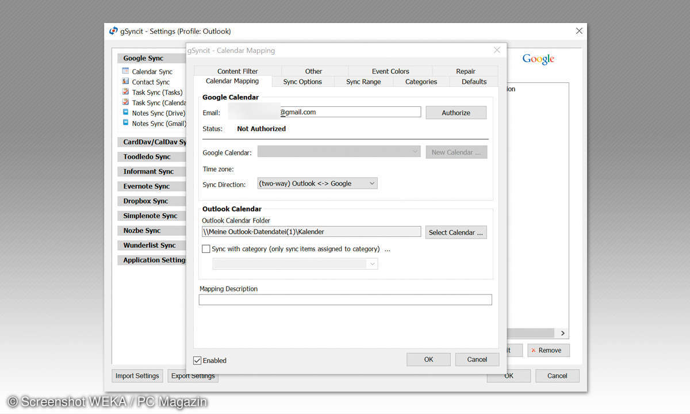Open the Application Settings section
Viewport: 690px width, 414px height.
pos(152,260)
